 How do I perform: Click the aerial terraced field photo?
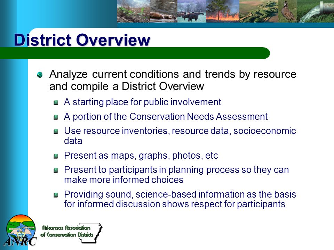pos(259,11)
